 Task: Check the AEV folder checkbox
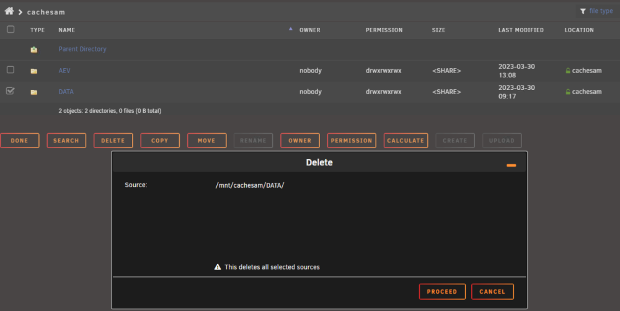11,69
